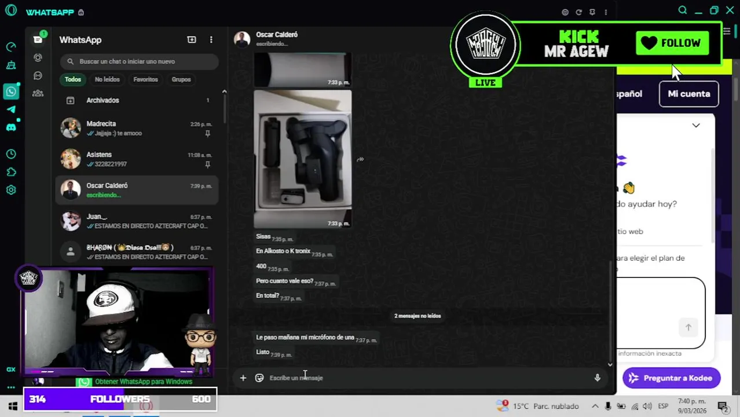This screenshot has height=417, width=740.
Task: Open the Asistens chat
Action: 137,159
